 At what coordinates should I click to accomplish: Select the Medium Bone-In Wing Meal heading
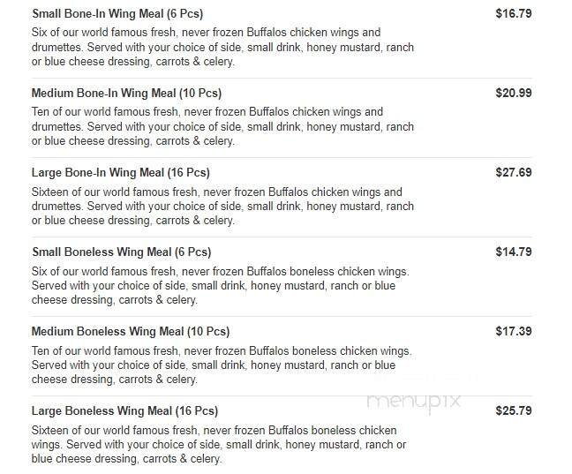[126, 94]
